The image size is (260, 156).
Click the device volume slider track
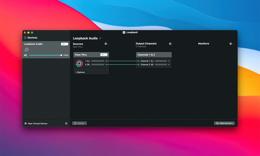[45, 55]
